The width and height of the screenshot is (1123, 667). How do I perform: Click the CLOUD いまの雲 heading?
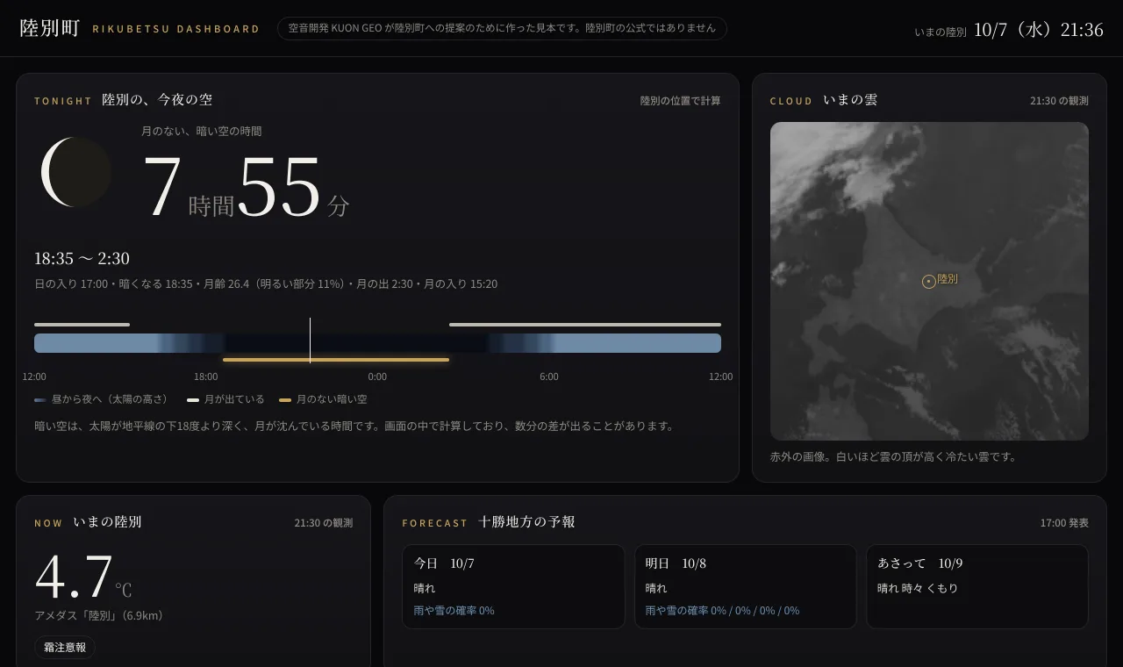[x=824, y=100]
